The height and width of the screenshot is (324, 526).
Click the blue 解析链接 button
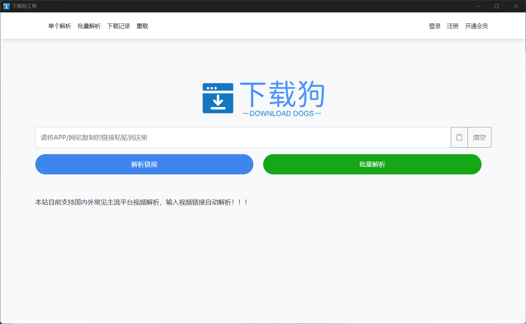point(144,164)
